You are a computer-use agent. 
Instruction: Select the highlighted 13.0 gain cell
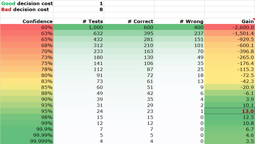pyautogui.click(x=230, y=111)
